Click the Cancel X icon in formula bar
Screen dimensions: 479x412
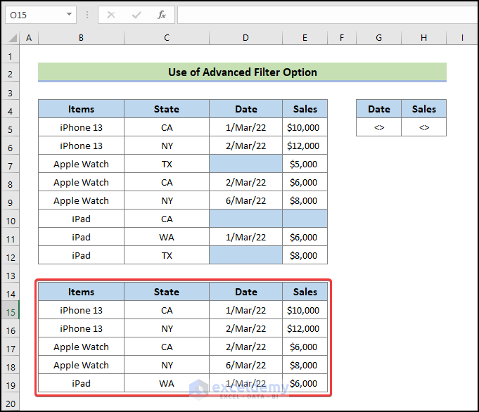point(111,15)
